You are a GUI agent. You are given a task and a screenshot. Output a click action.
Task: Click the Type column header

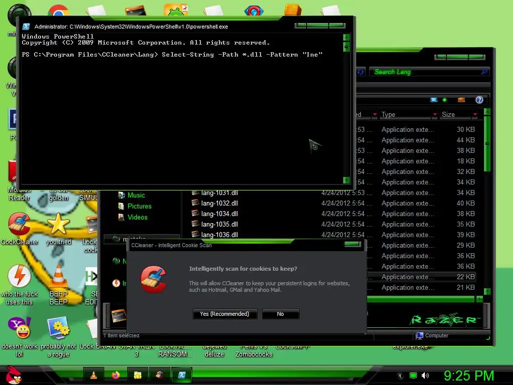tap(406, 114)
